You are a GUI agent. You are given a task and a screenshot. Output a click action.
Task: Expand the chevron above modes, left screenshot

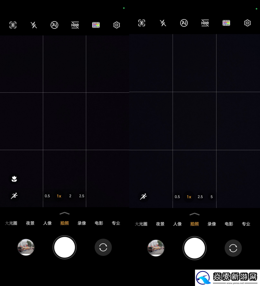point(64,213)
